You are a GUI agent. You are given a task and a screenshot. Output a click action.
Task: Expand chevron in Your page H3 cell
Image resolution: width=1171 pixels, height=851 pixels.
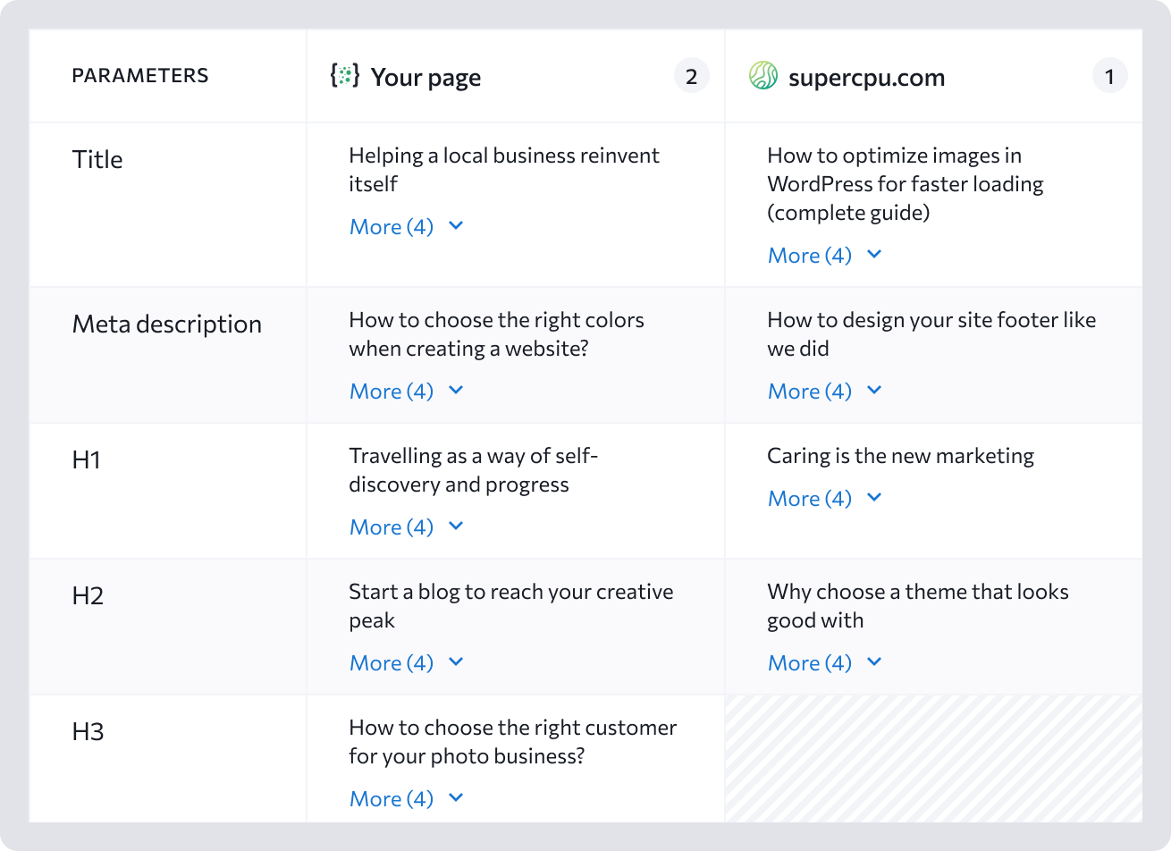(x=456, y=798)
